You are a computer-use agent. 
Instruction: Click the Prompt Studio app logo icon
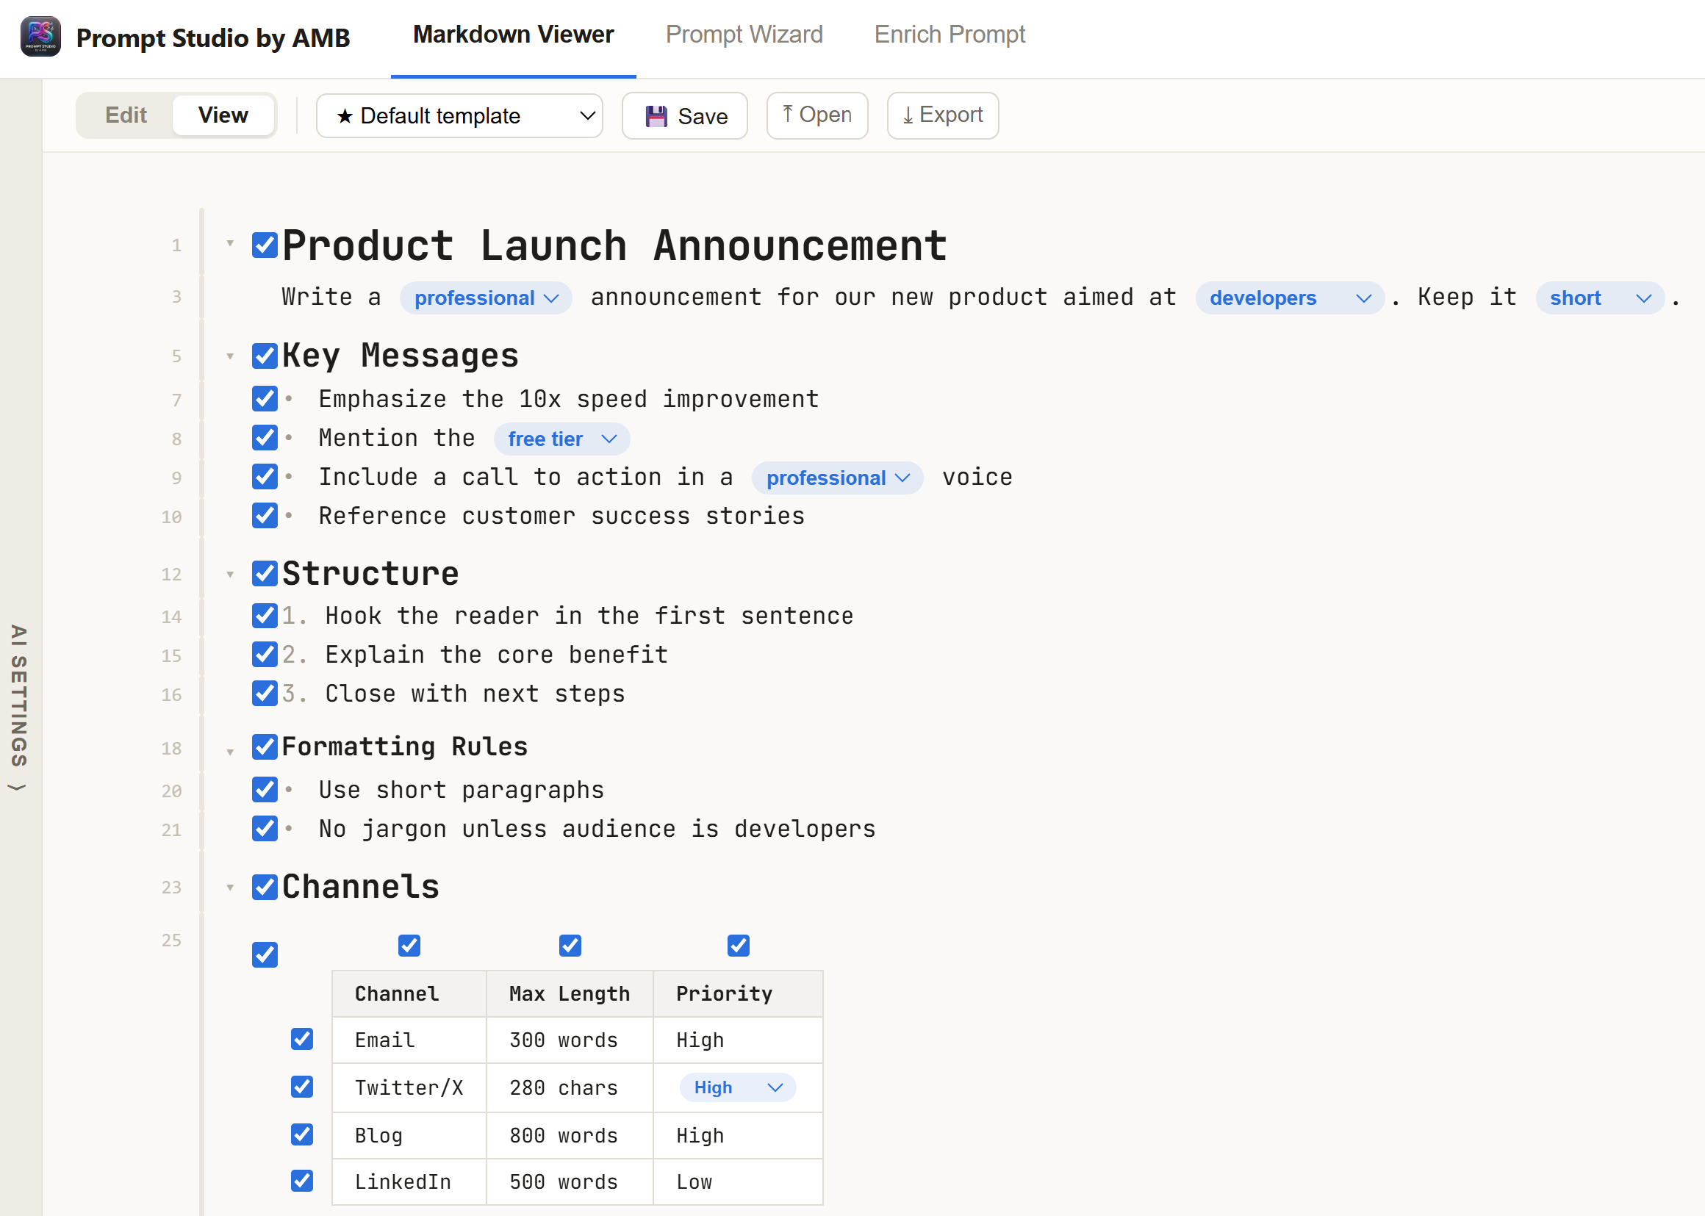pyautogui.click(x=40, y=37)
